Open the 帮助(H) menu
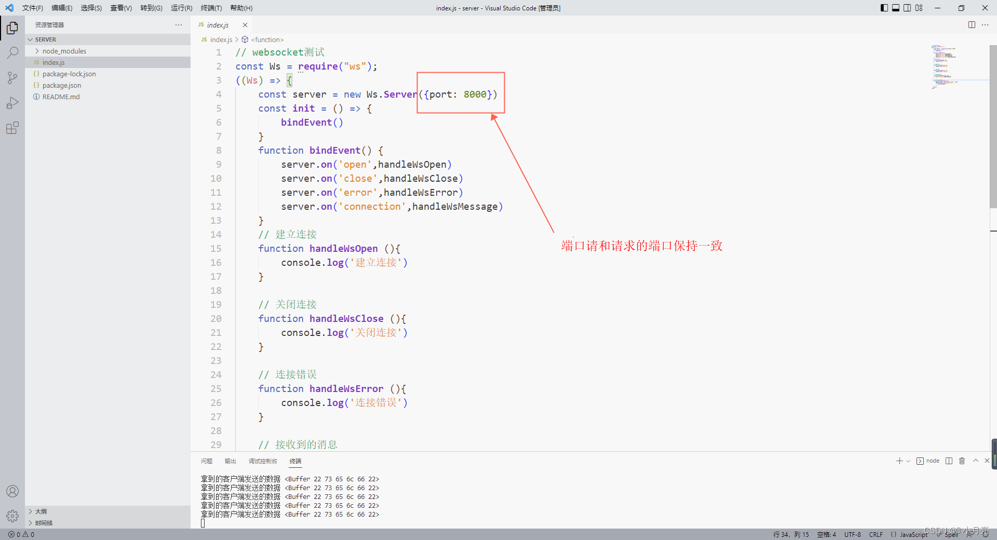The width and height of the screenshot is (997, 540). tap(241, 8)
